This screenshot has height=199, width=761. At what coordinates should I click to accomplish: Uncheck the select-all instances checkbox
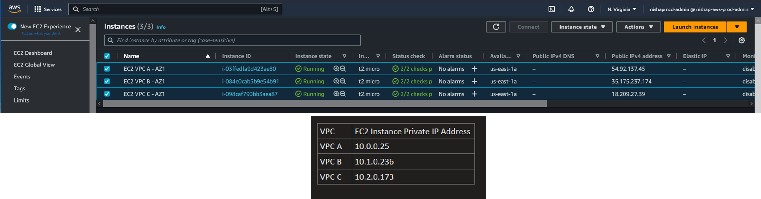click(x=107, y=56)
